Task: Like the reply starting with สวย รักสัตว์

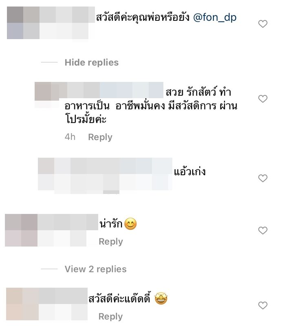Action: coord(263,99)
